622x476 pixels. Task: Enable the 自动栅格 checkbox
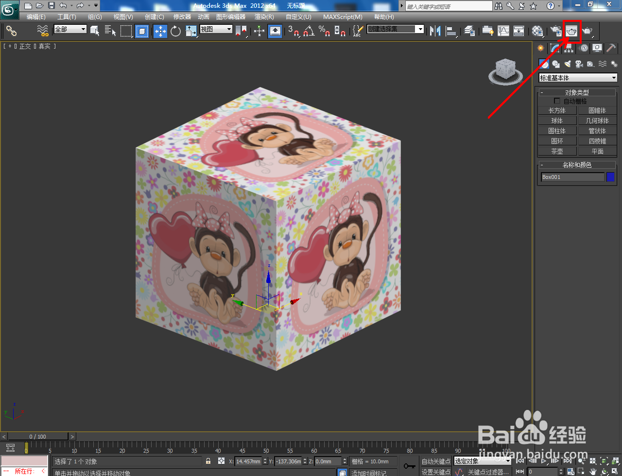point(557,101)
